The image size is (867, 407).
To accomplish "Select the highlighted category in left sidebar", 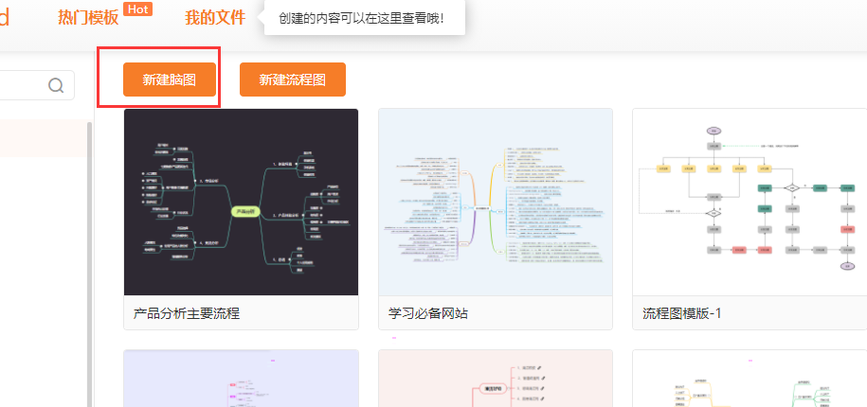I will [x=43, y=138].
